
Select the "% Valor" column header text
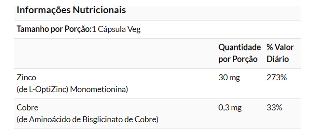[280, 47]
